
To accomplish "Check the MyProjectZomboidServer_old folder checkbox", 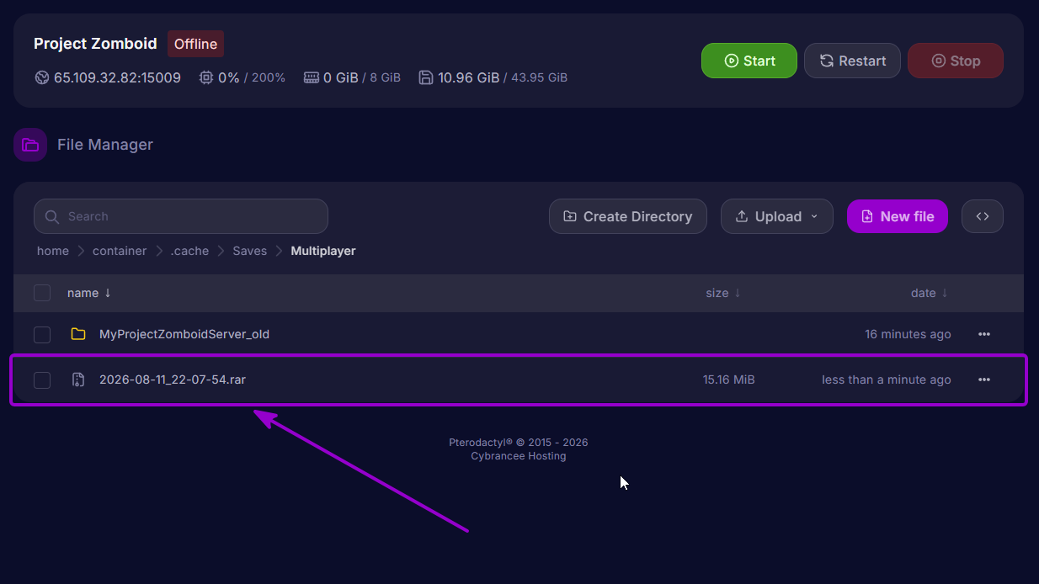I will [x=42, y=335].
